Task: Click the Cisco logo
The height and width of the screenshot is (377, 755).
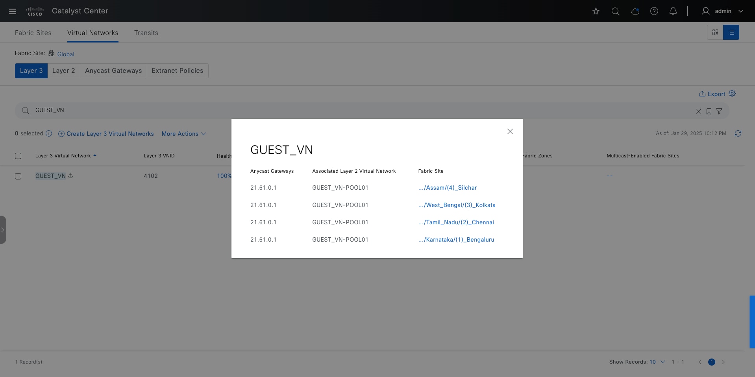Action: pos(35,11)
